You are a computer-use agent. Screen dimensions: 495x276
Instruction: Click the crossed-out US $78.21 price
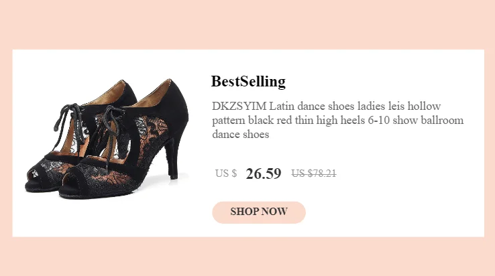point(313,174)
